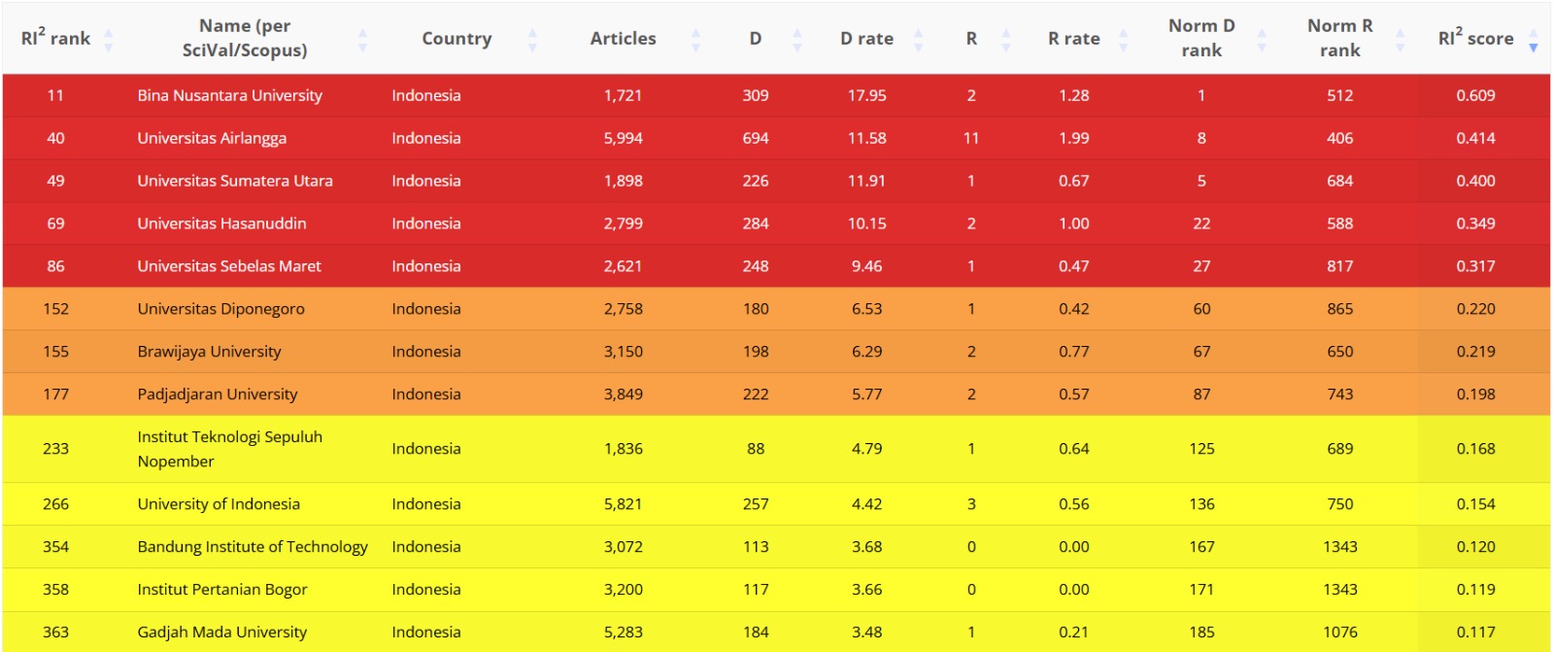This screenshot has width=1554, height=652.
Task: Sort by R rate using its arrows
Action: (1124, 39)
